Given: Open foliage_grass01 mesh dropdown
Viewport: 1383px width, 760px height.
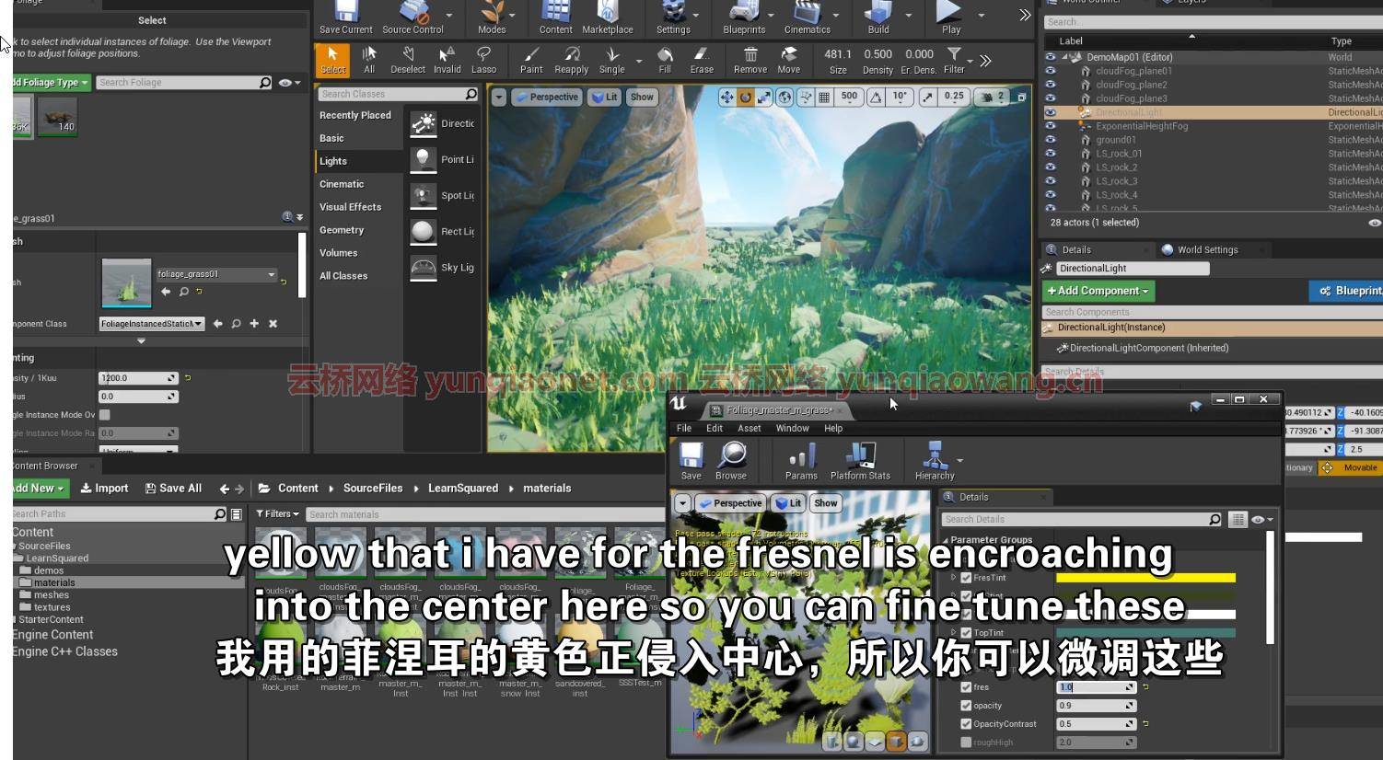Looking at the screenshot, I should 216,274.
